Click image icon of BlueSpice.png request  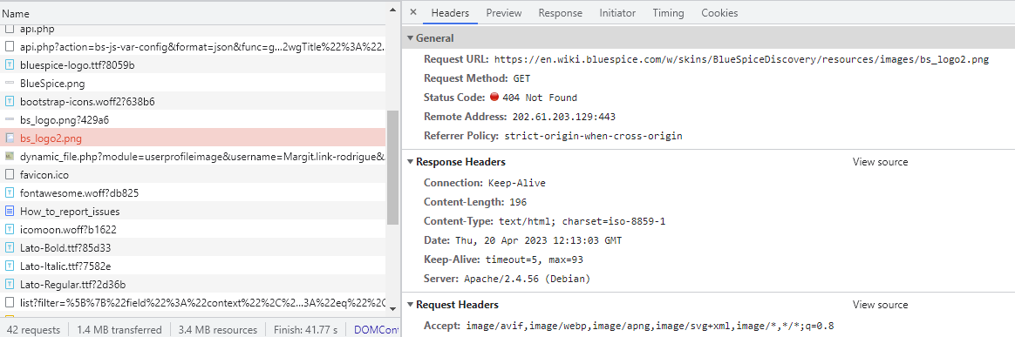(10, 84)
